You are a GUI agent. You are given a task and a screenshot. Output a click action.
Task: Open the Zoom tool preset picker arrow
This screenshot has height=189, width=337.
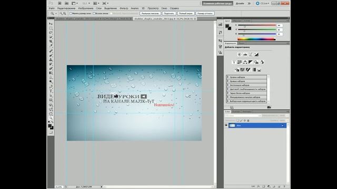56,14
